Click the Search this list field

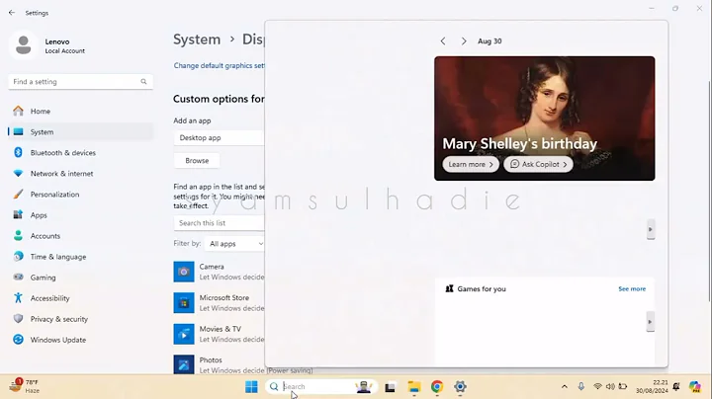pyautogui.click(x=219, y=223)
